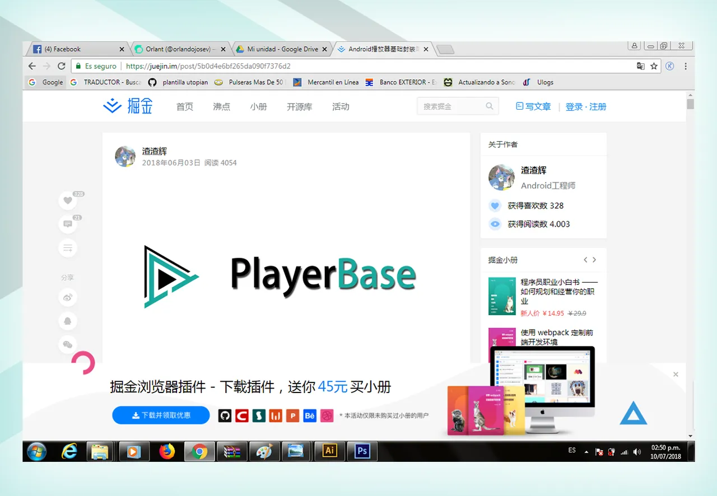The width and height of the screenshot is (717, 496).
Task: Open the 小册 navigation item
Action: [x=259, y=106]
